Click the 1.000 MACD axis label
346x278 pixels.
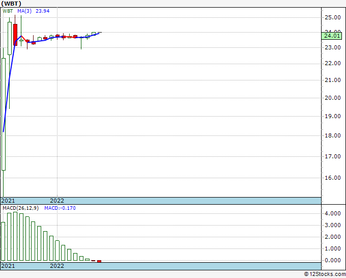point(333,248)
